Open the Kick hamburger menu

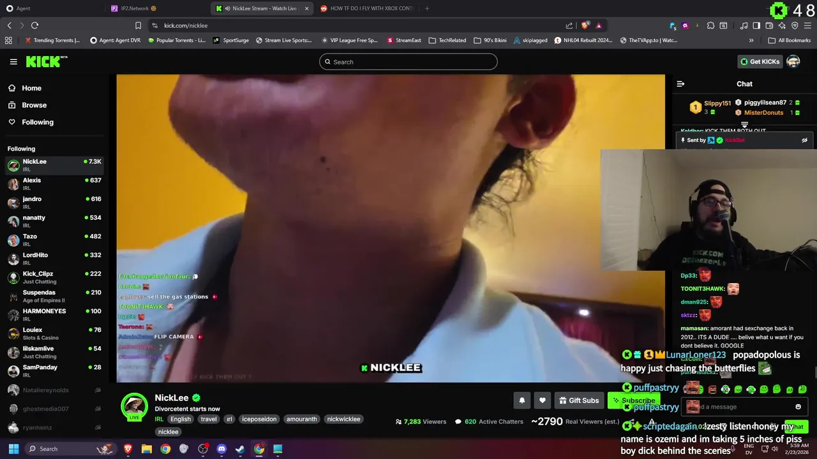(x=13, y=62)
